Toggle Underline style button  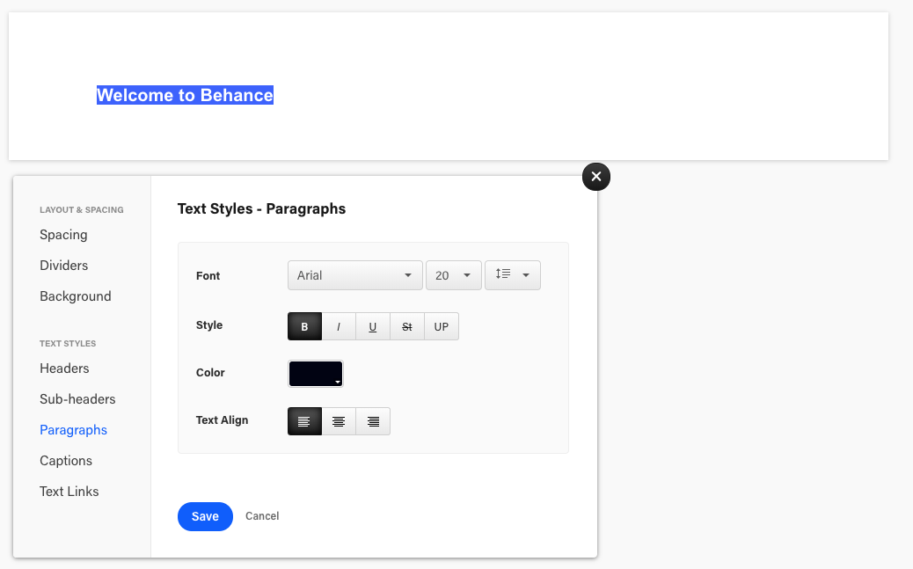tap(373, 326)
